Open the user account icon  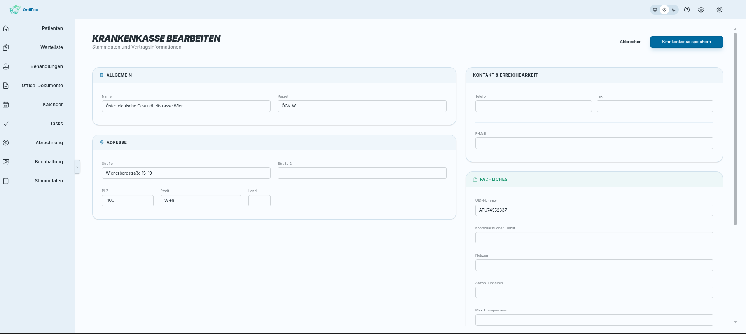click(720, 10)
